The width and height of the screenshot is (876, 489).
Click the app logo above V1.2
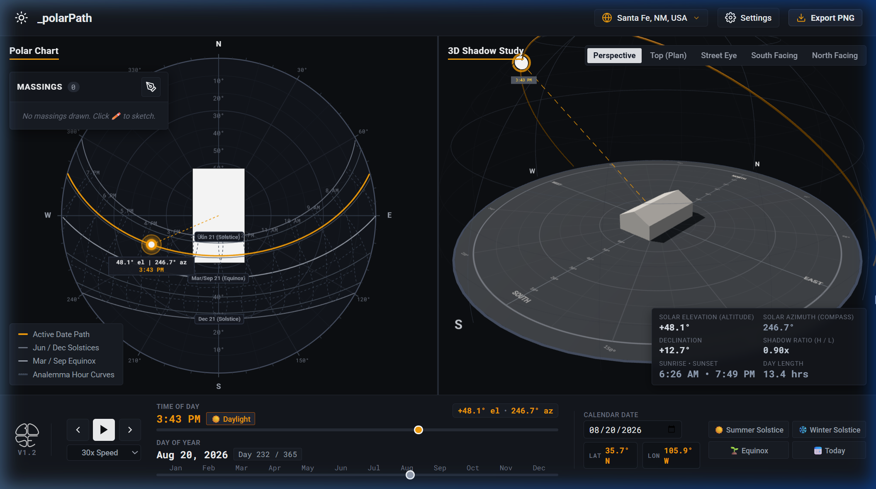27,435
